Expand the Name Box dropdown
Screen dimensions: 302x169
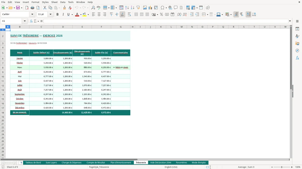click(x=25, y=21)
